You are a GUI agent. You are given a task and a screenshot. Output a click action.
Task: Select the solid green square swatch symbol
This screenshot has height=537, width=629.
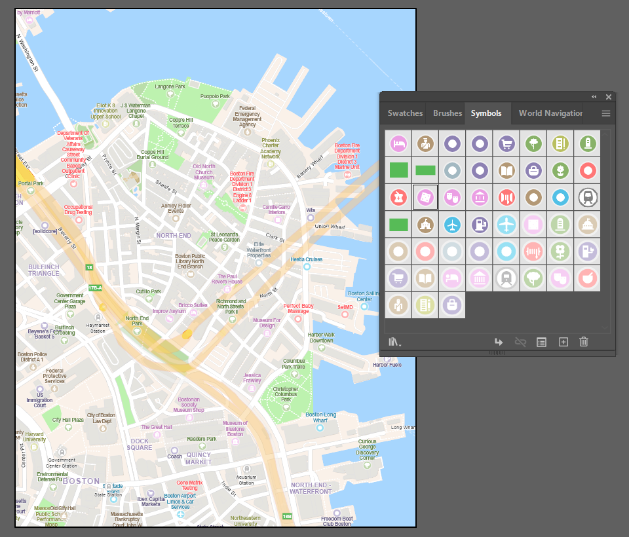click(x=398, y=170)
